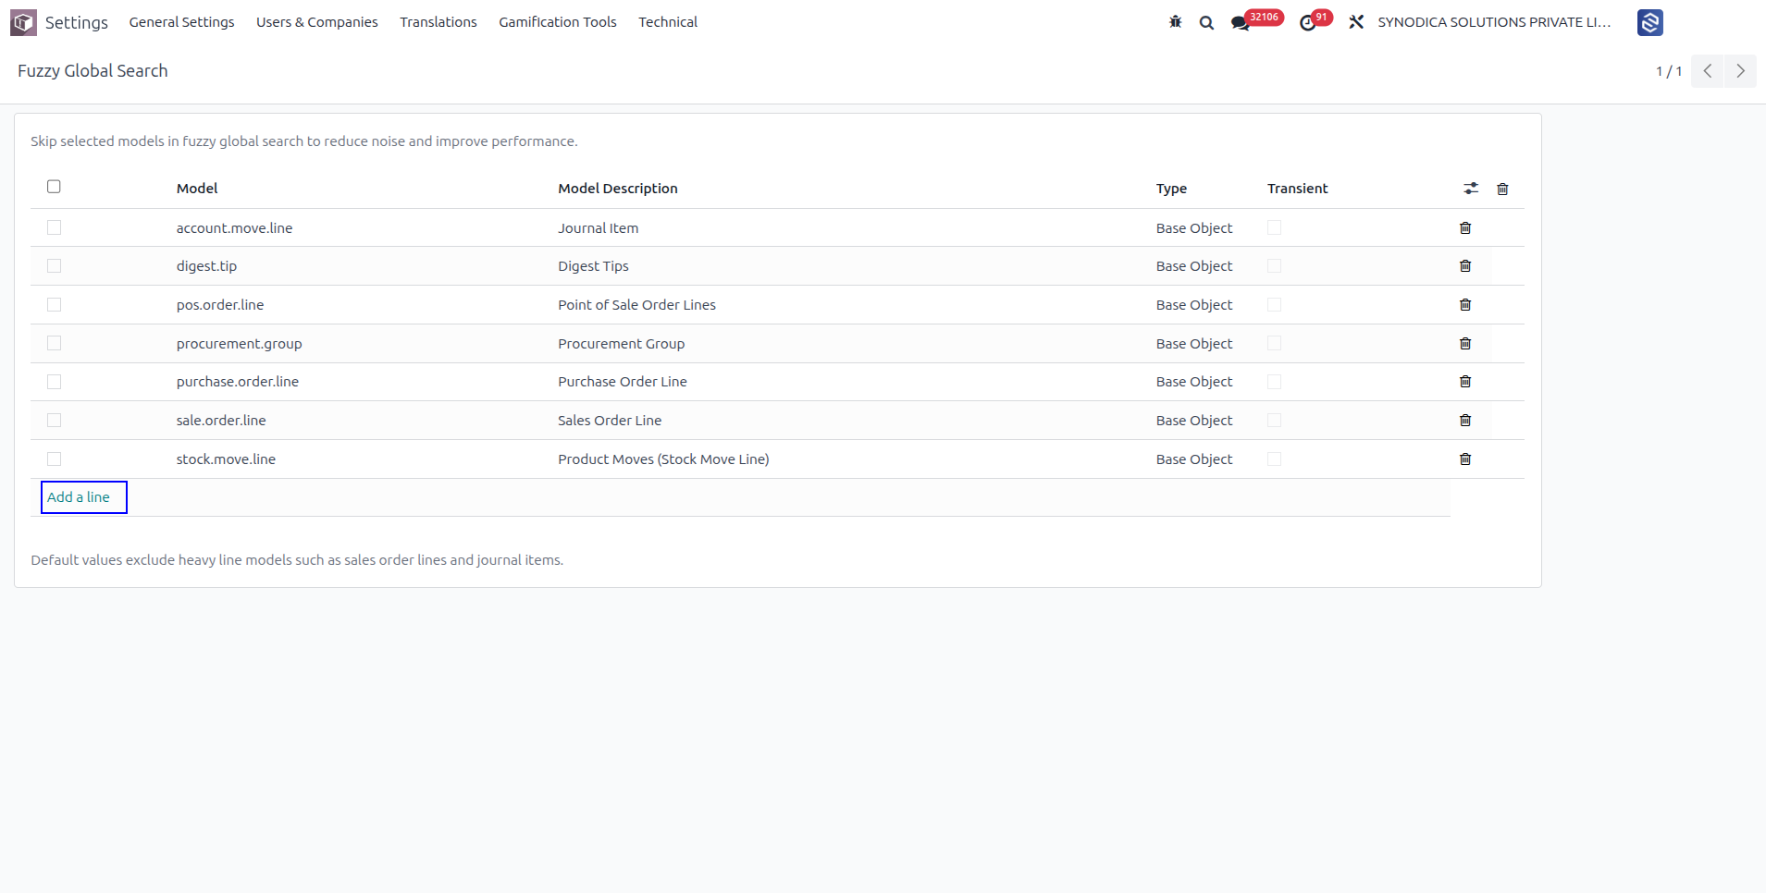Sort by Model Description column header
Image resolution: width=1766 pixels, height=893 pixels.
[x=618, y=189]
